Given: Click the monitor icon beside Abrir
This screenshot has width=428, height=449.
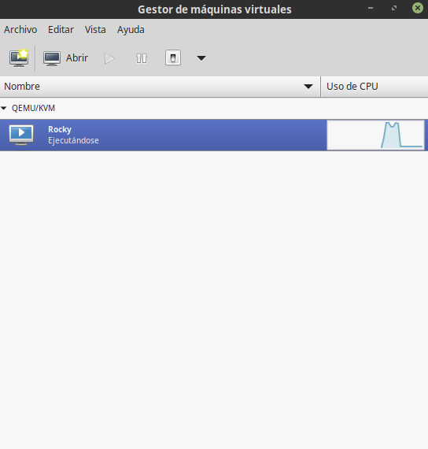Looking at the screenshot, I should (x=52, y=58).
